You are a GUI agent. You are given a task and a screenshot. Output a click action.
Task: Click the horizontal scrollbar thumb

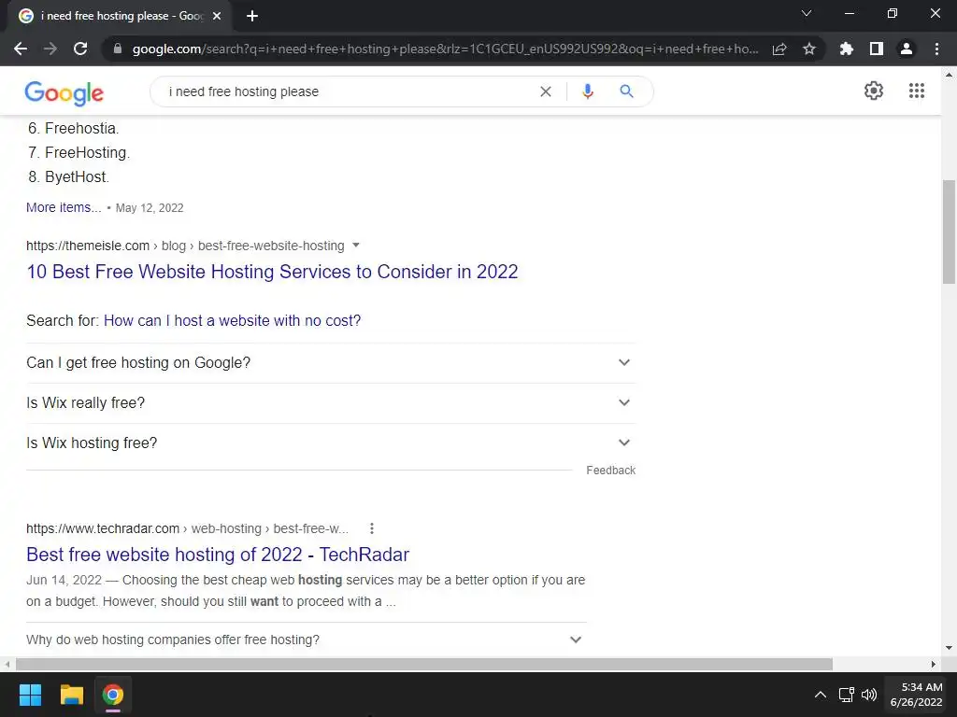424,664
